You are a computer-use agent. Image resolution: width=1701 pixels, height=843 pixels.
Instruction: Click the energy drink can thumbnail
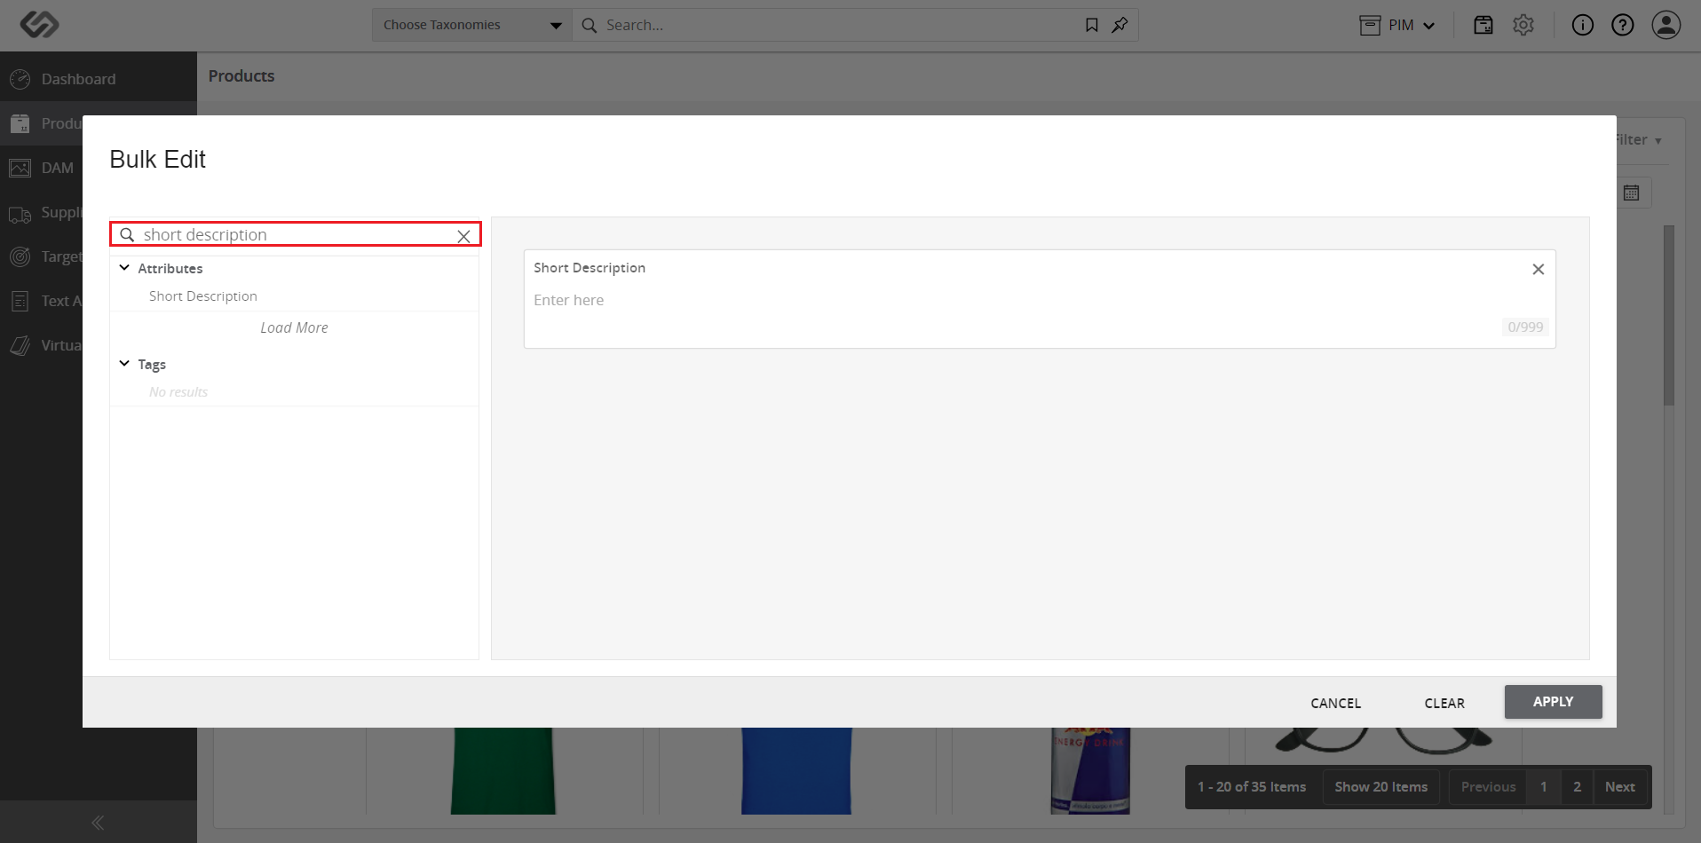coord(1090,770)
